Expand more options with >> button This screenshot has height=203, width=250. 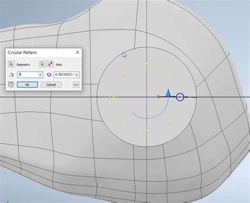[x=76, y=85]
